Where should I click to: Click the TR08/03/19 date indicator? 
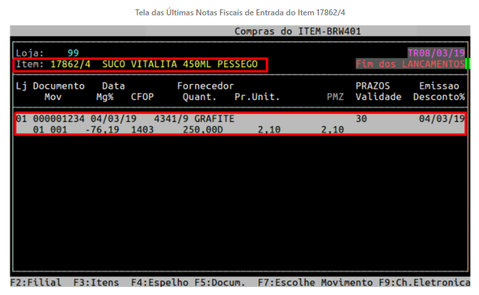click(x=436, y=53)
